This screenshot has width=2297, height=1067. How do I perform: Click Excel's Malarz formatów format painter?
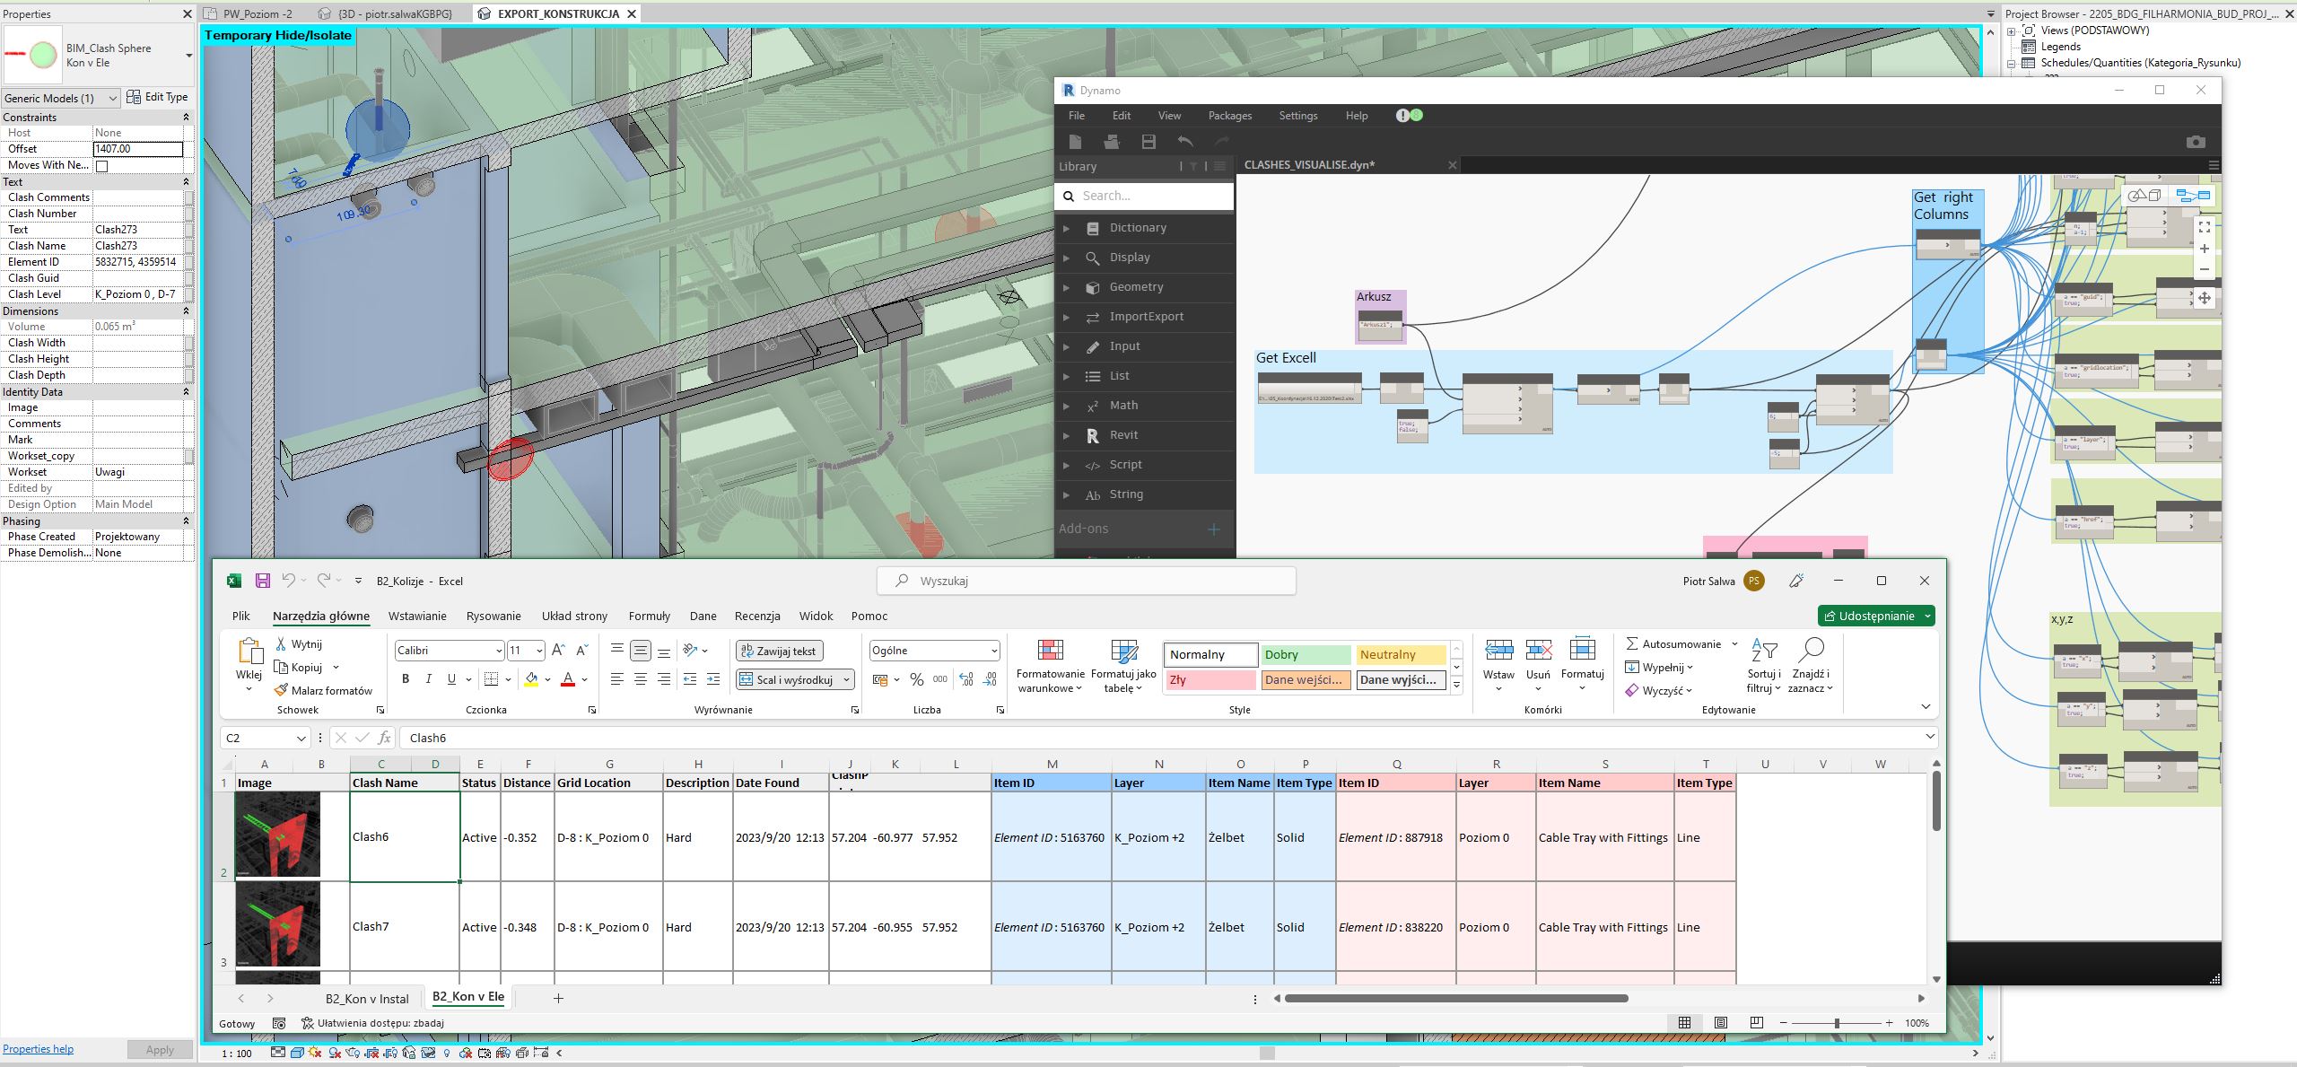pos(323,690)
